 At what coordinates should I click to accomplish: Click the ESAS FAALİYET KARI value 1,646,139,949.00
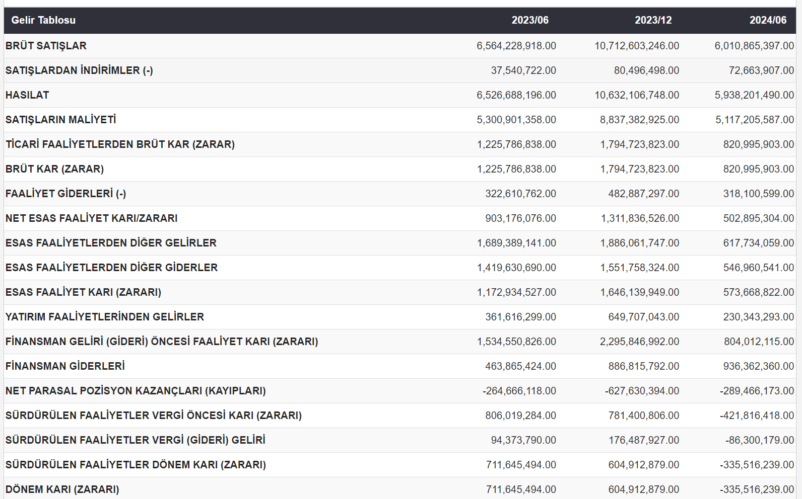pos(639,292)
